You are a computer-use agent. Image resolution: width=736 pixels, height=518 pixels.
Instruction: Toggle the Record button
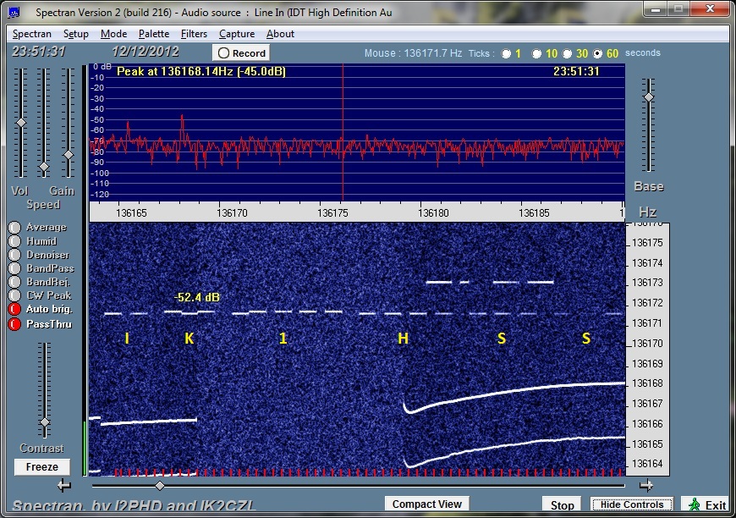[241, 52]
